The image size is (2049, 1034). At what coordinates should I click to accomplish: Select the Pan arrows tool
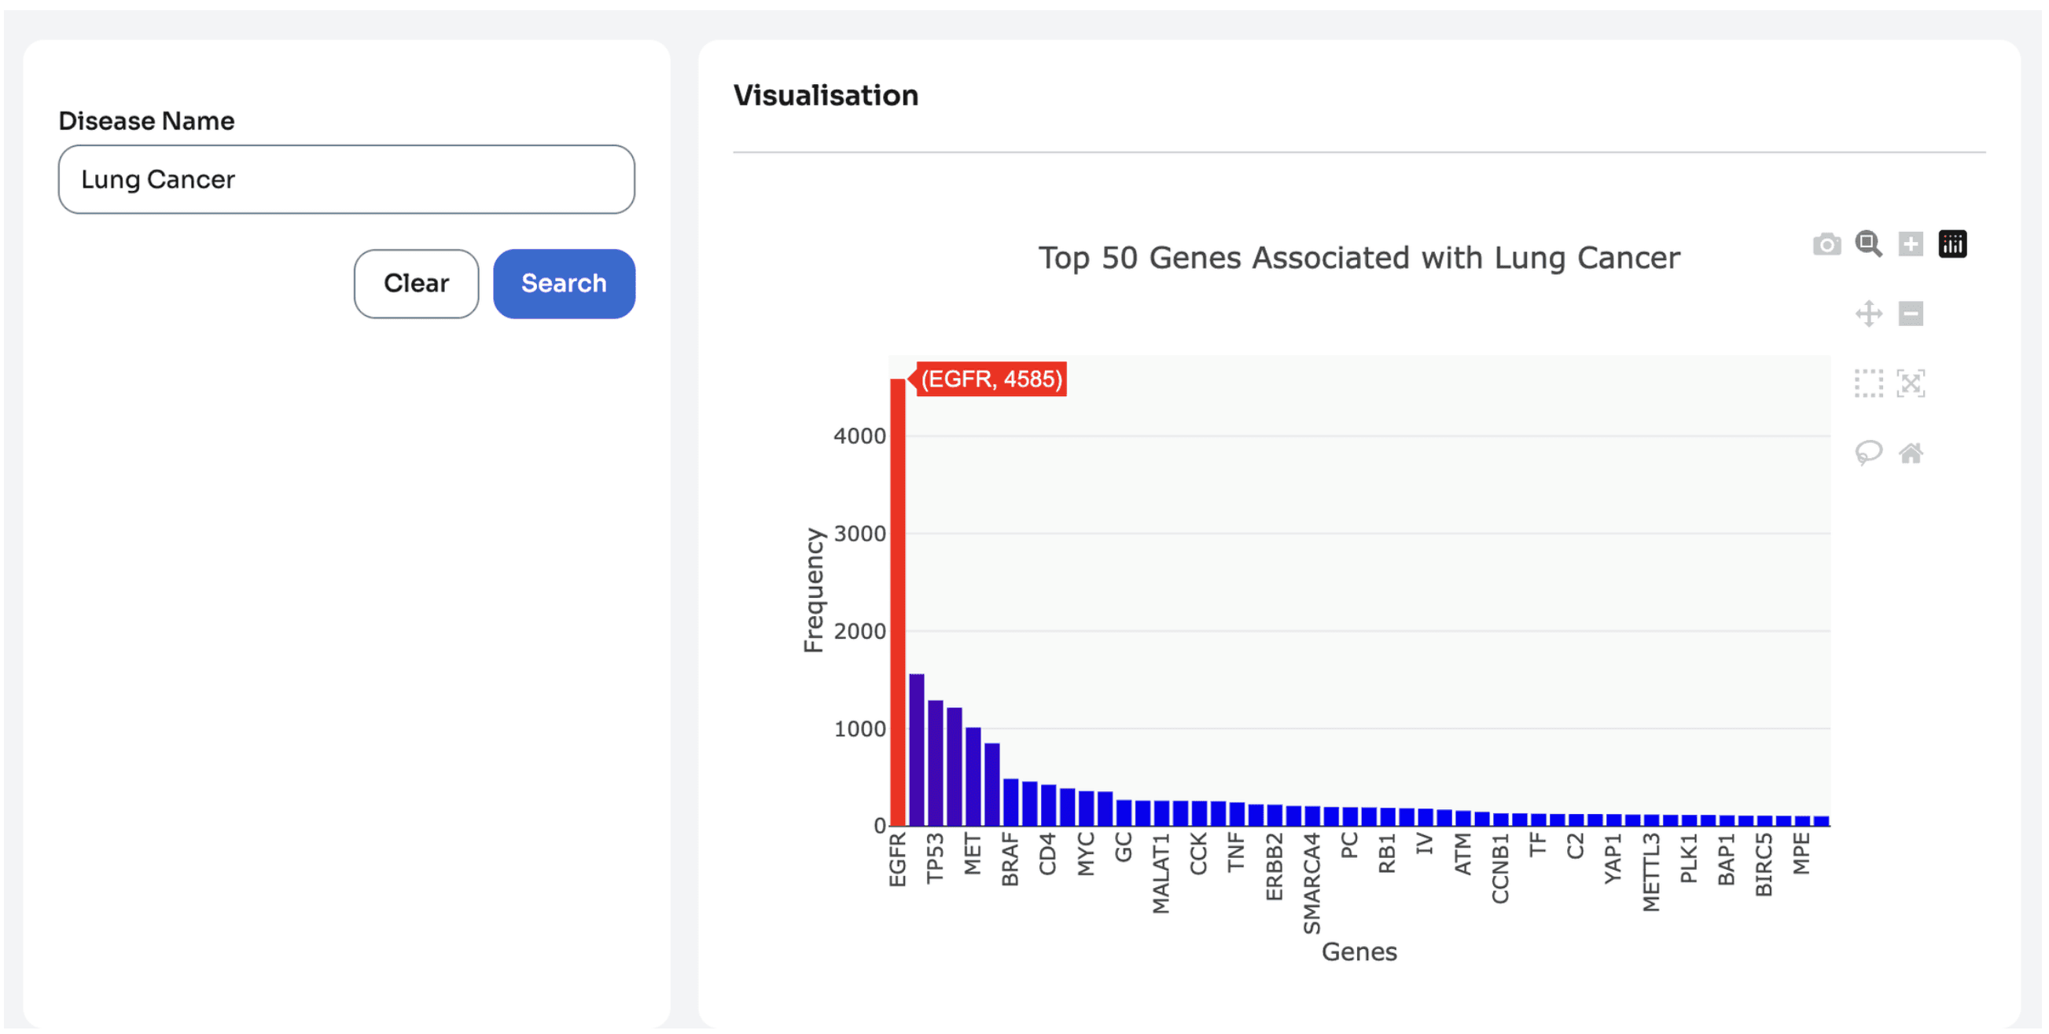[x=1868, y=314]
